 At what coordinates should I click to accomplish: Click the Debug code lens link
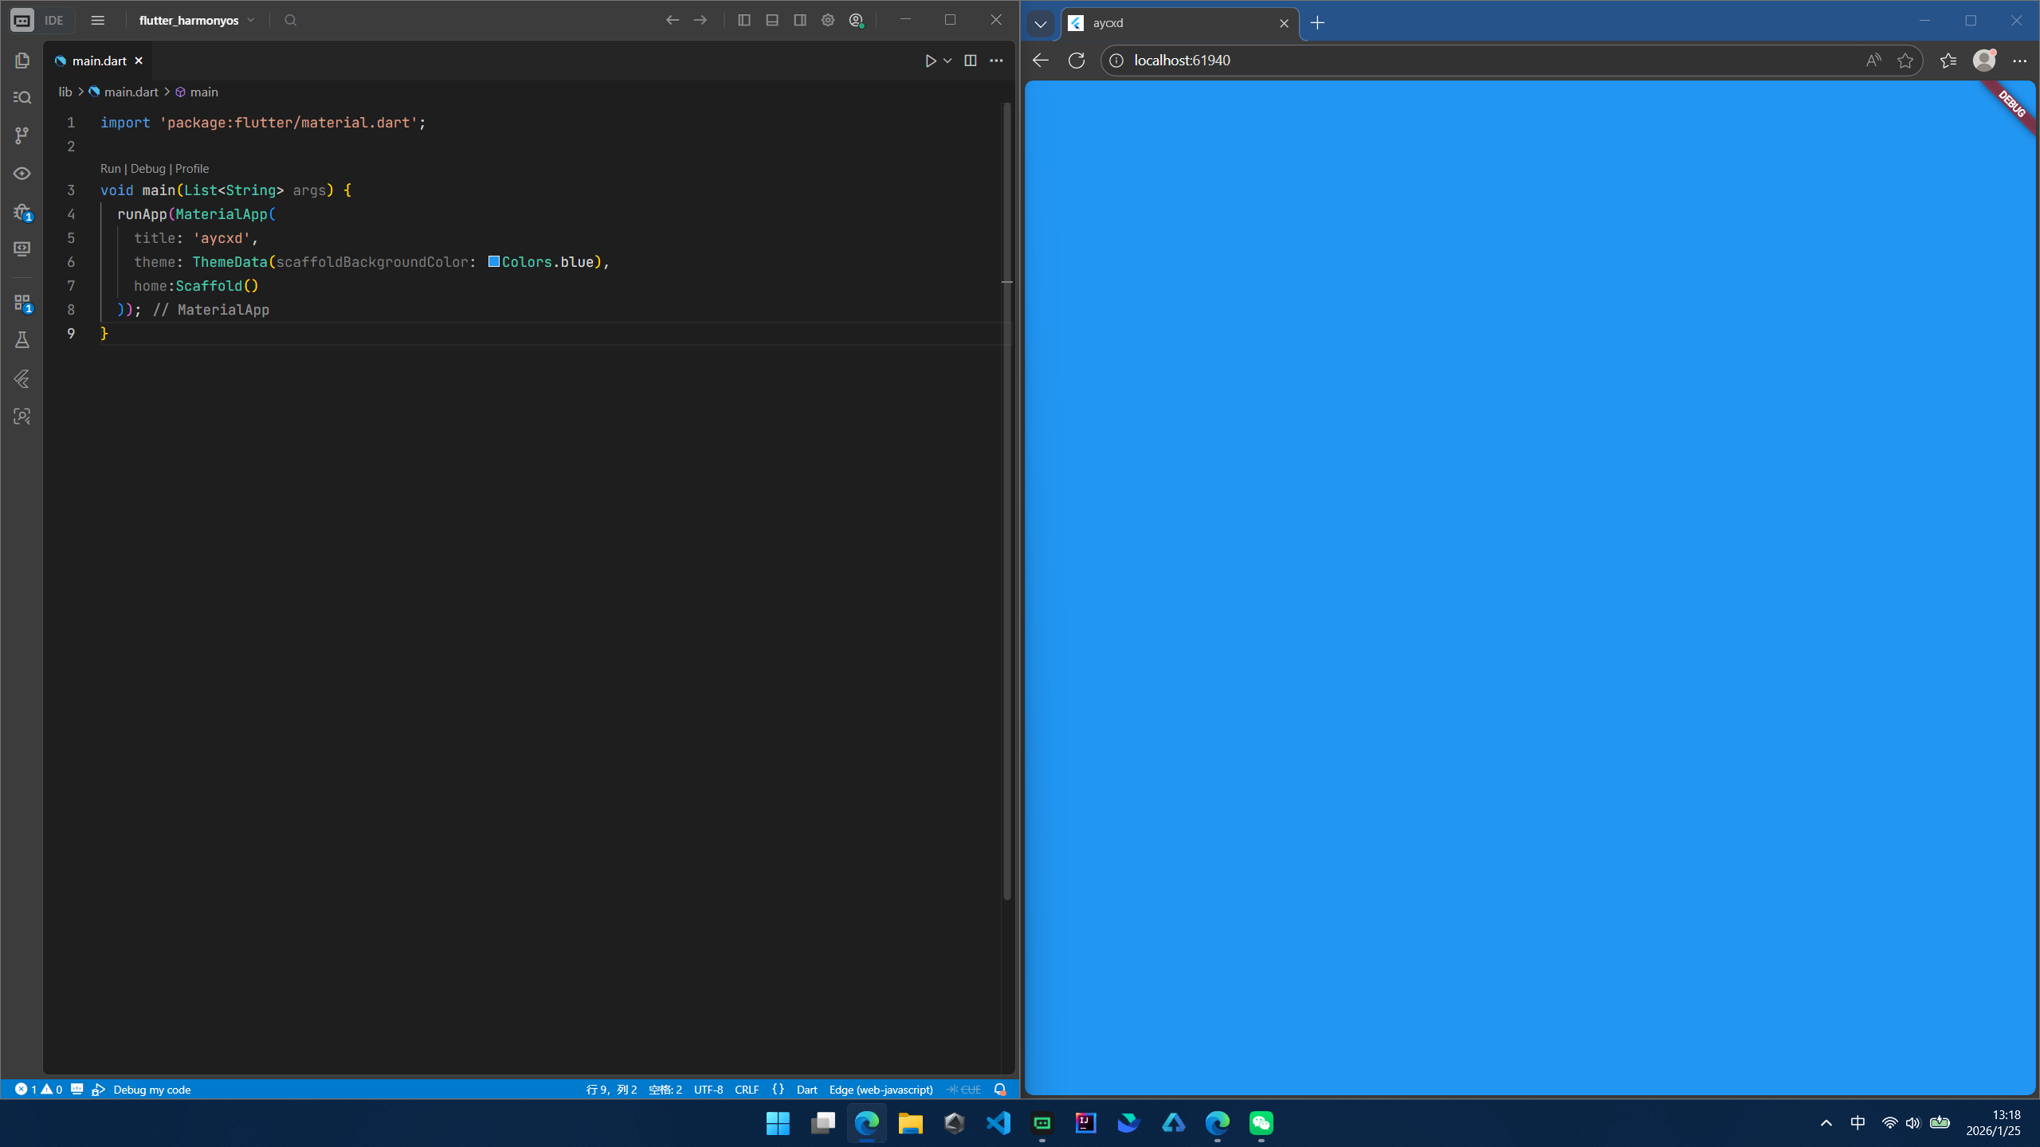pos(147,169)
